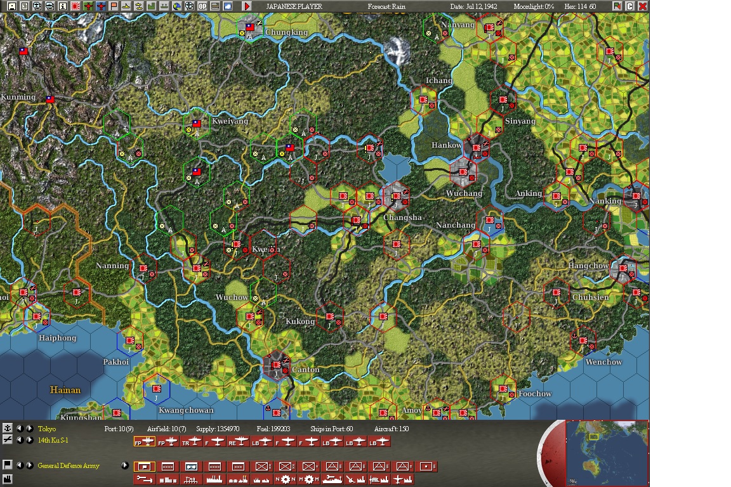Click the aircraft icon beside 14th Ku S-1
The height and width of the screenshot is (487, 731).
click(8, 439)
